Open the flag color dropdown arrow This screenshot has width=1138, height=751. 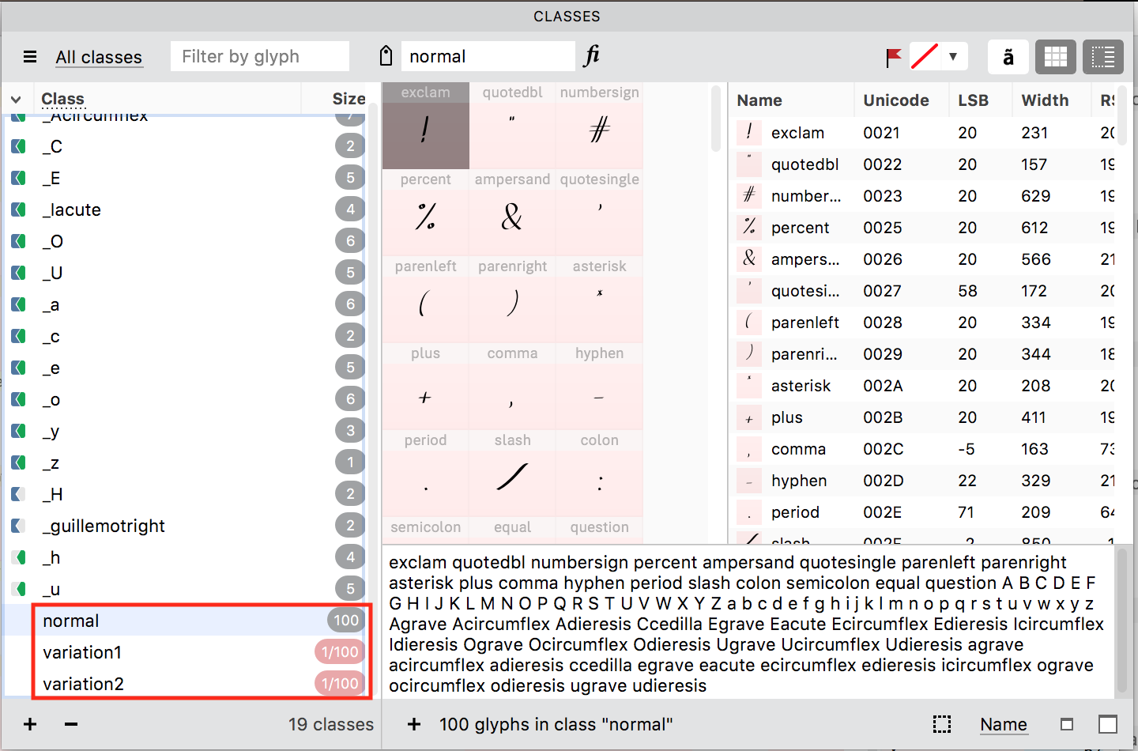click(x=953, y=57)
